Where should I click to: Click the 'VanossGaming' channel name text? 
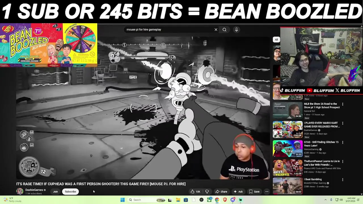(x=311, y=149)
